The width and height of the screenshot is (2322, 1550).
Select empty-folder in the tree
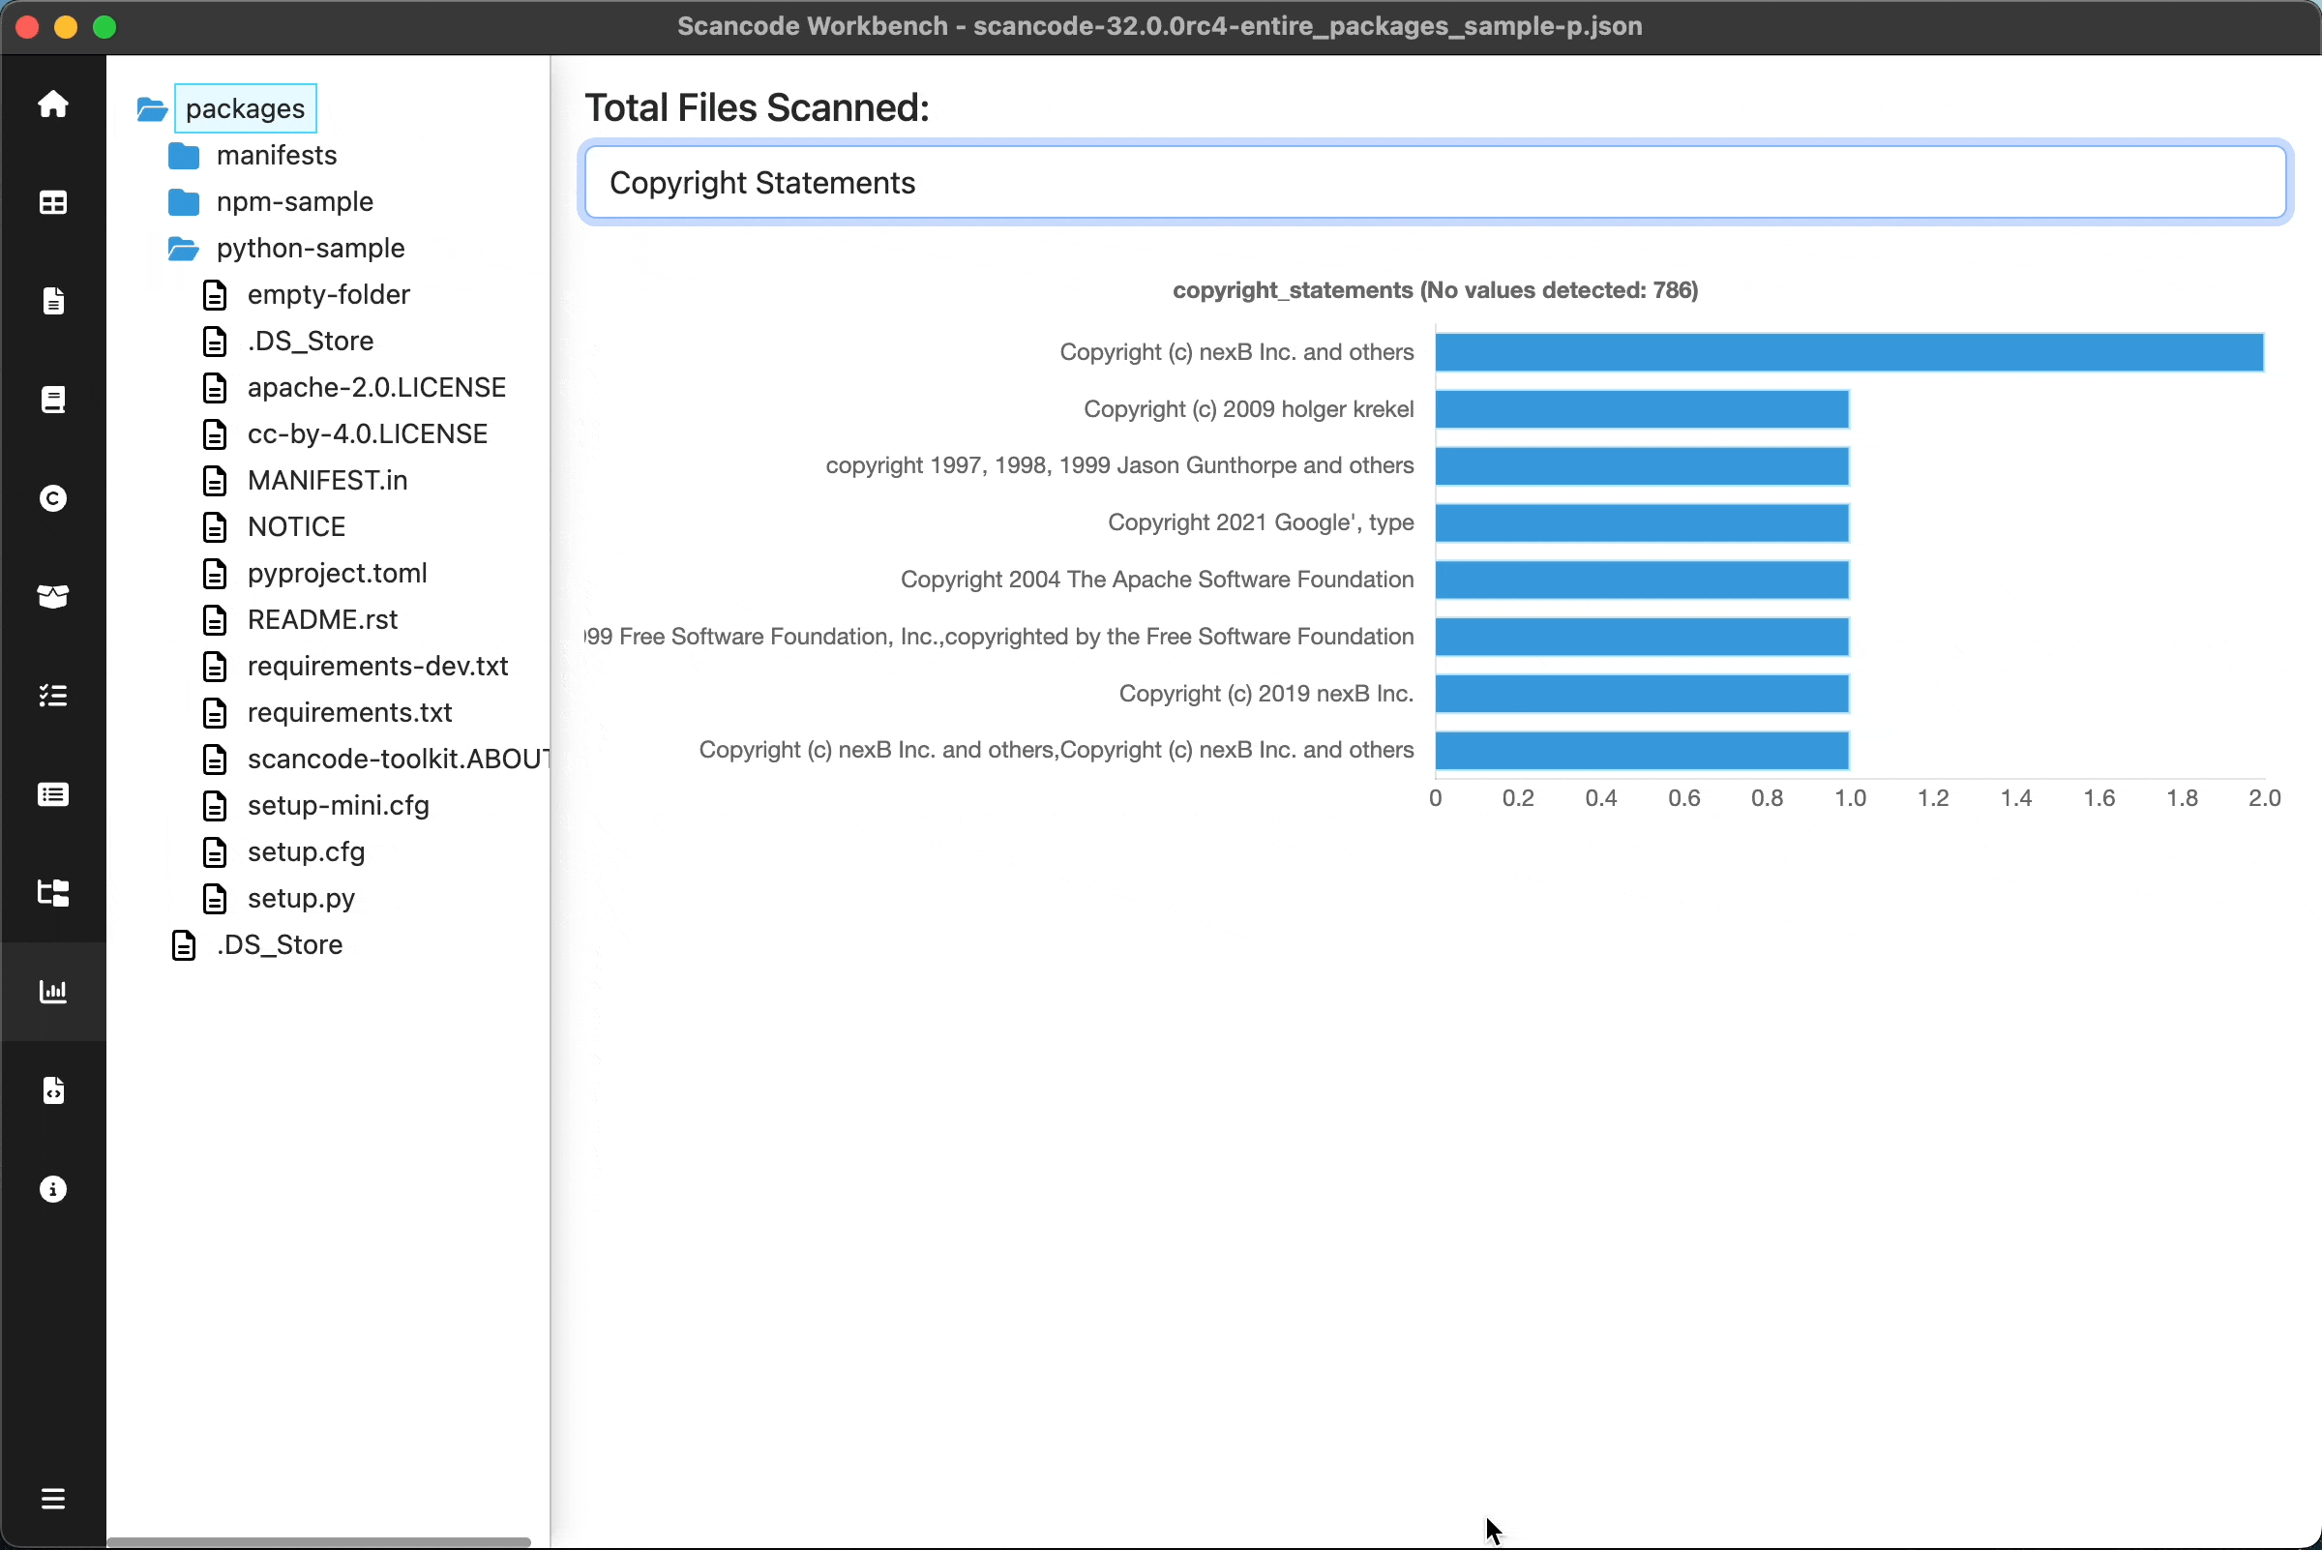(x=328, y=294)
